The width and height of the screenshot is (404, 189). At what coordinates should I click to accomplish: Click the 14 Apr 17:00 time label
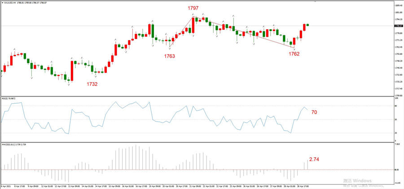101,186
